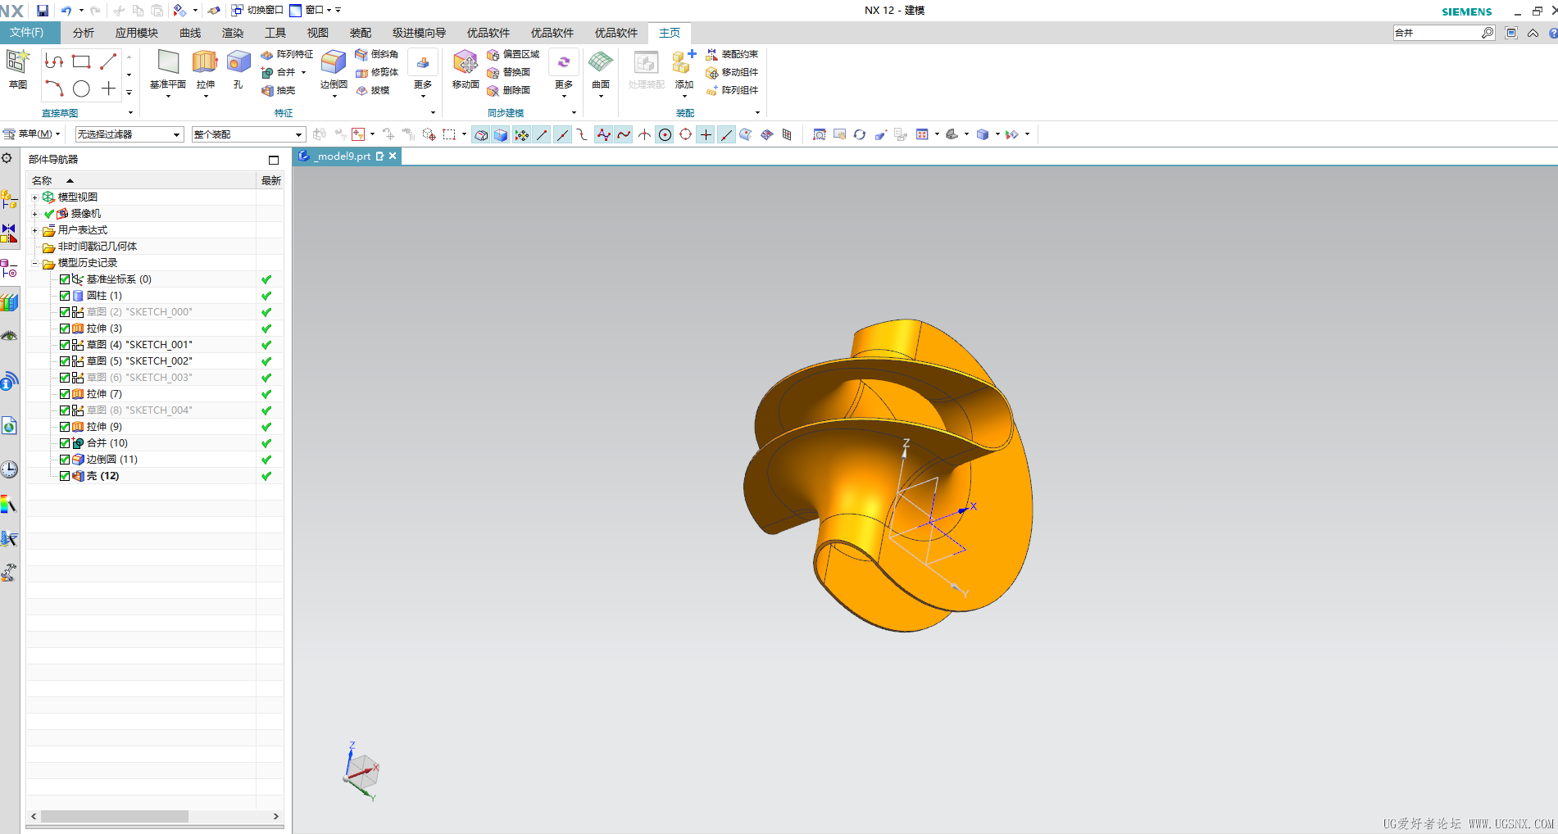Switch to the 应用模块 ribbon tab
Image resolution: width=1558 pixels, height=834 pixels.
[x=137, y=33]
